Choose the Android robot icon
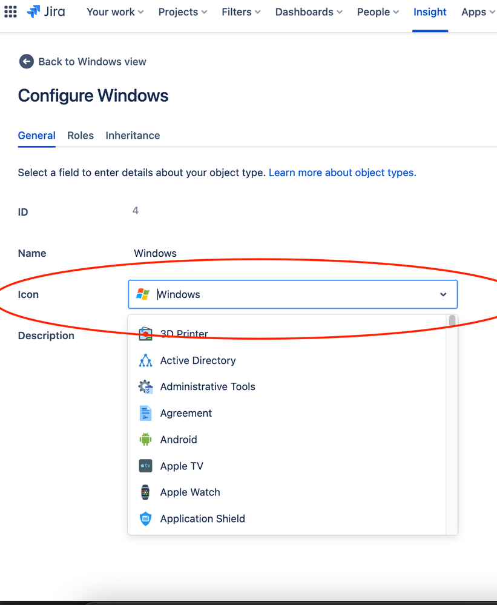Viewport: 497px width, 605px height. tap(145, 440)
